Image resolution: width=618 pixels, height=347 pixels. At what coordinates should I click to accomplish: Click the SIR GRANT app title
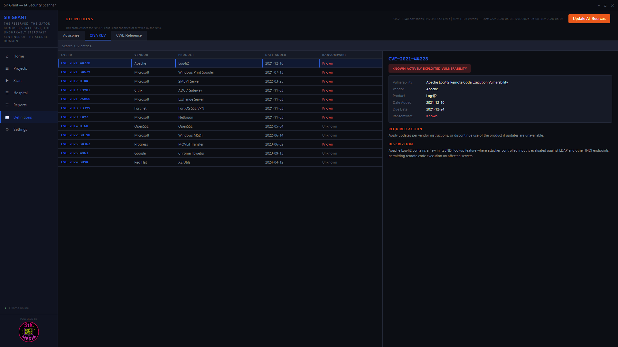click(15, 17)
